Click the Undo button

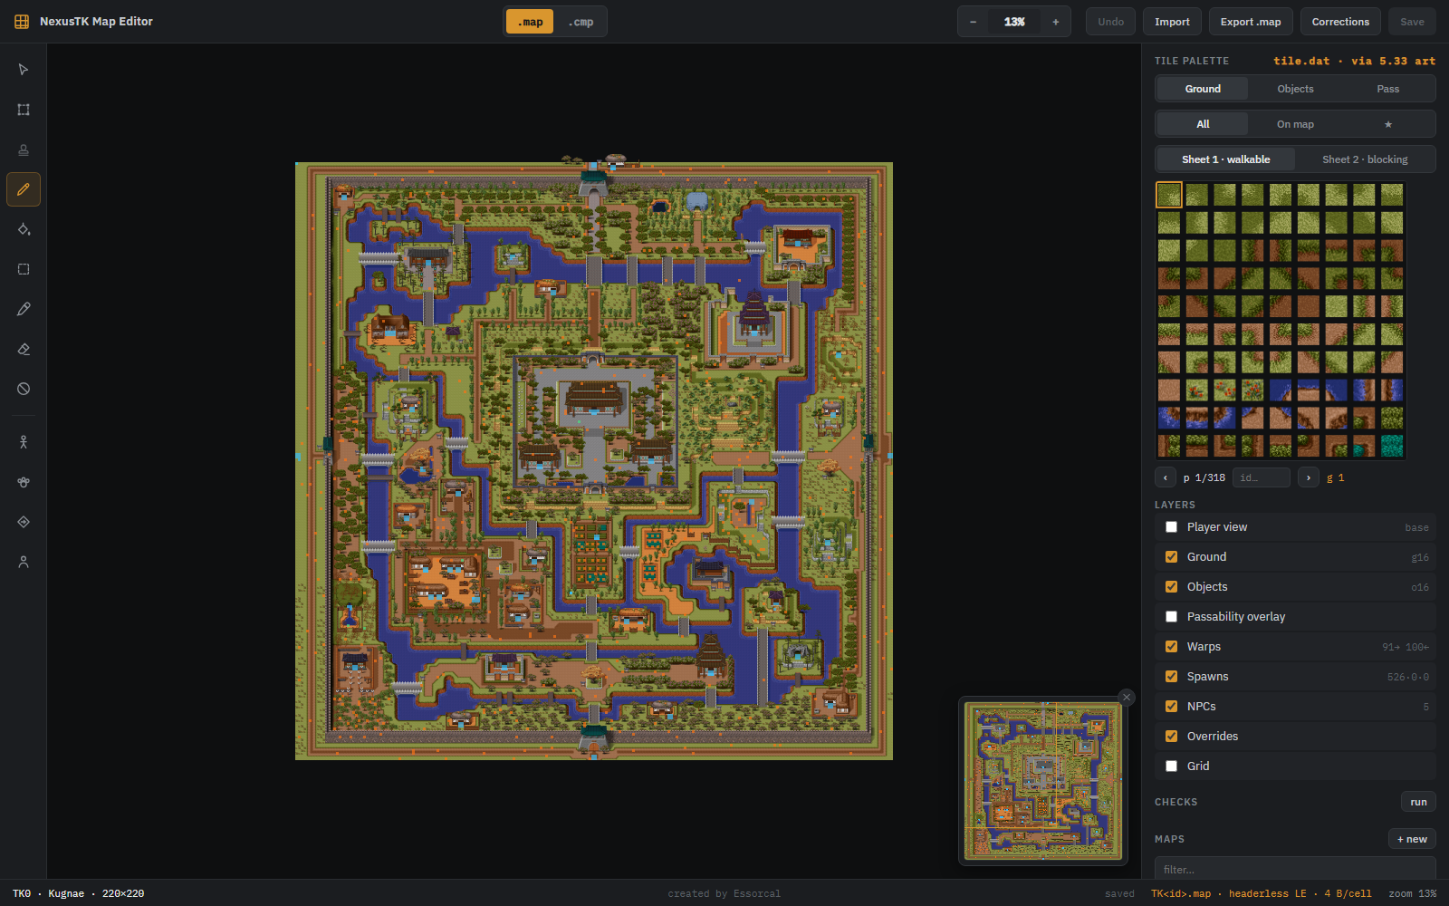(x=1110, y=22)
